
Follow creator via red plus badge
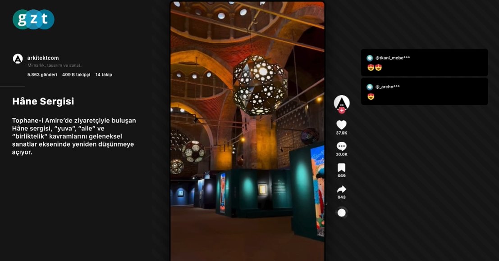pos(342,111)
